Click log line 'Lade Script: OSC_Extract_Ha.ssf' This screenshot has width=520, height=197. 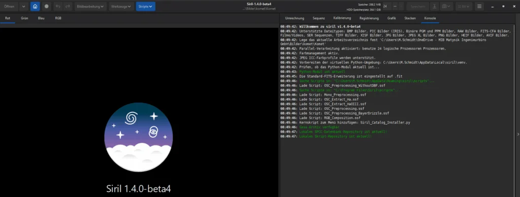point(329,99)
